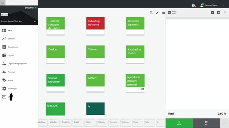Switch to grid layout view icon
Viewport: 229px width, 128px height.
pos(163,13)
